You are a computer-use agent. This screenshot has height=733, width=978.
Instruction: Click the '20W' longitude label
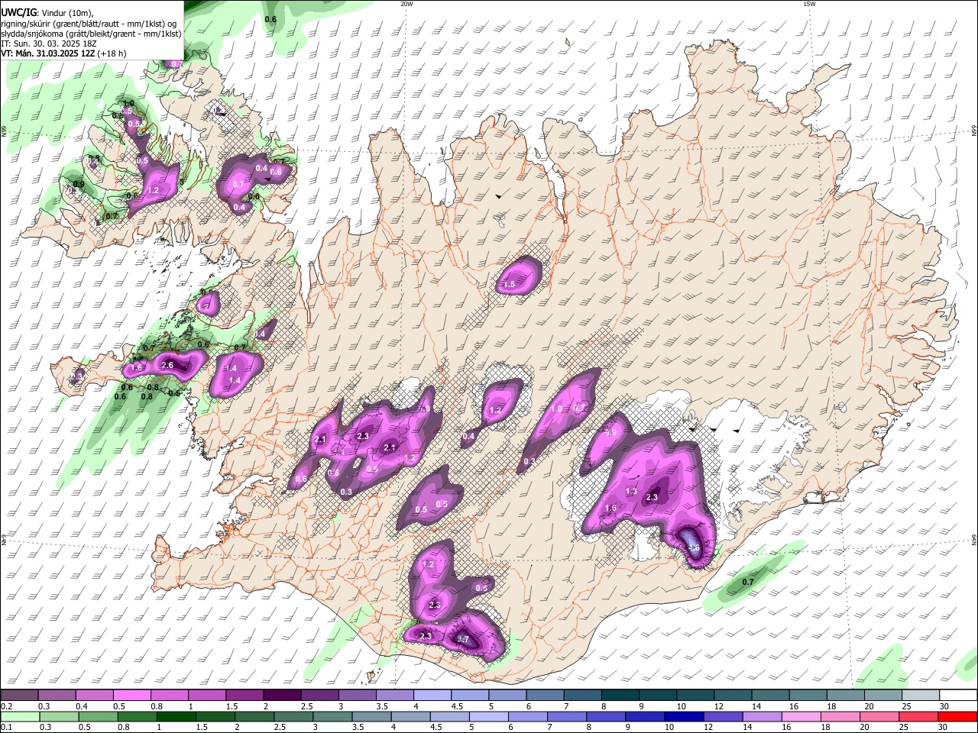(406, 4)
